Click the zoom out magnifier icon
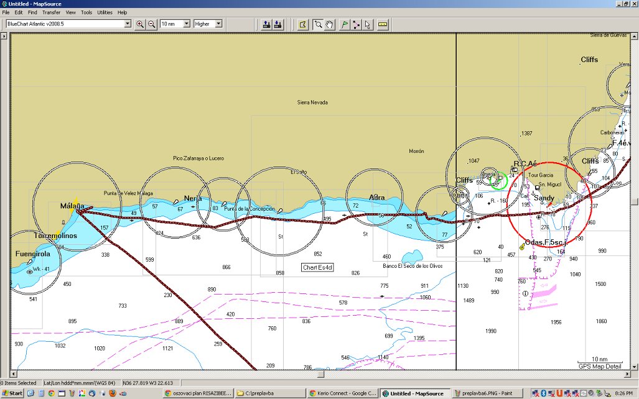639x399 pixels. (x=151, y=24)
